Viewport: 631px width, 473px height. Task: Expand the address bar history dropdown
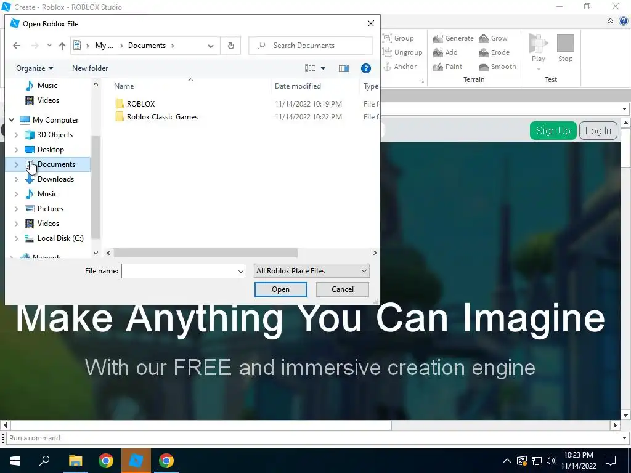tap(211, 46)
